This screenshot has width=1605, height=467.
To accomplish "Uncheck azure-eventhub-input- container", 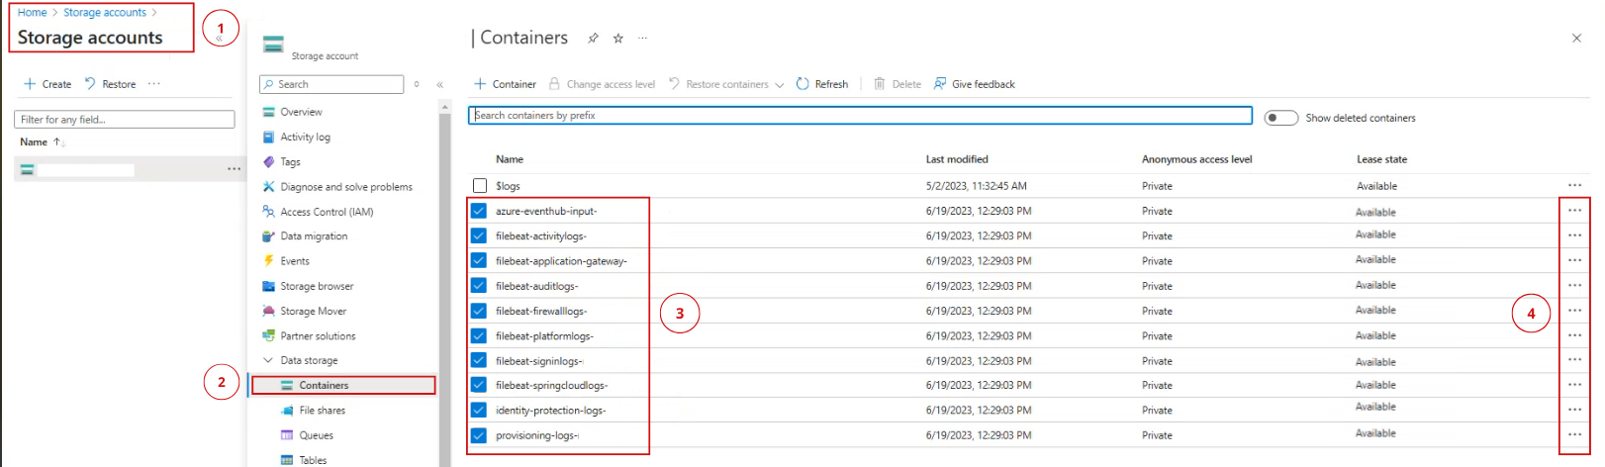I will (479, 211).
